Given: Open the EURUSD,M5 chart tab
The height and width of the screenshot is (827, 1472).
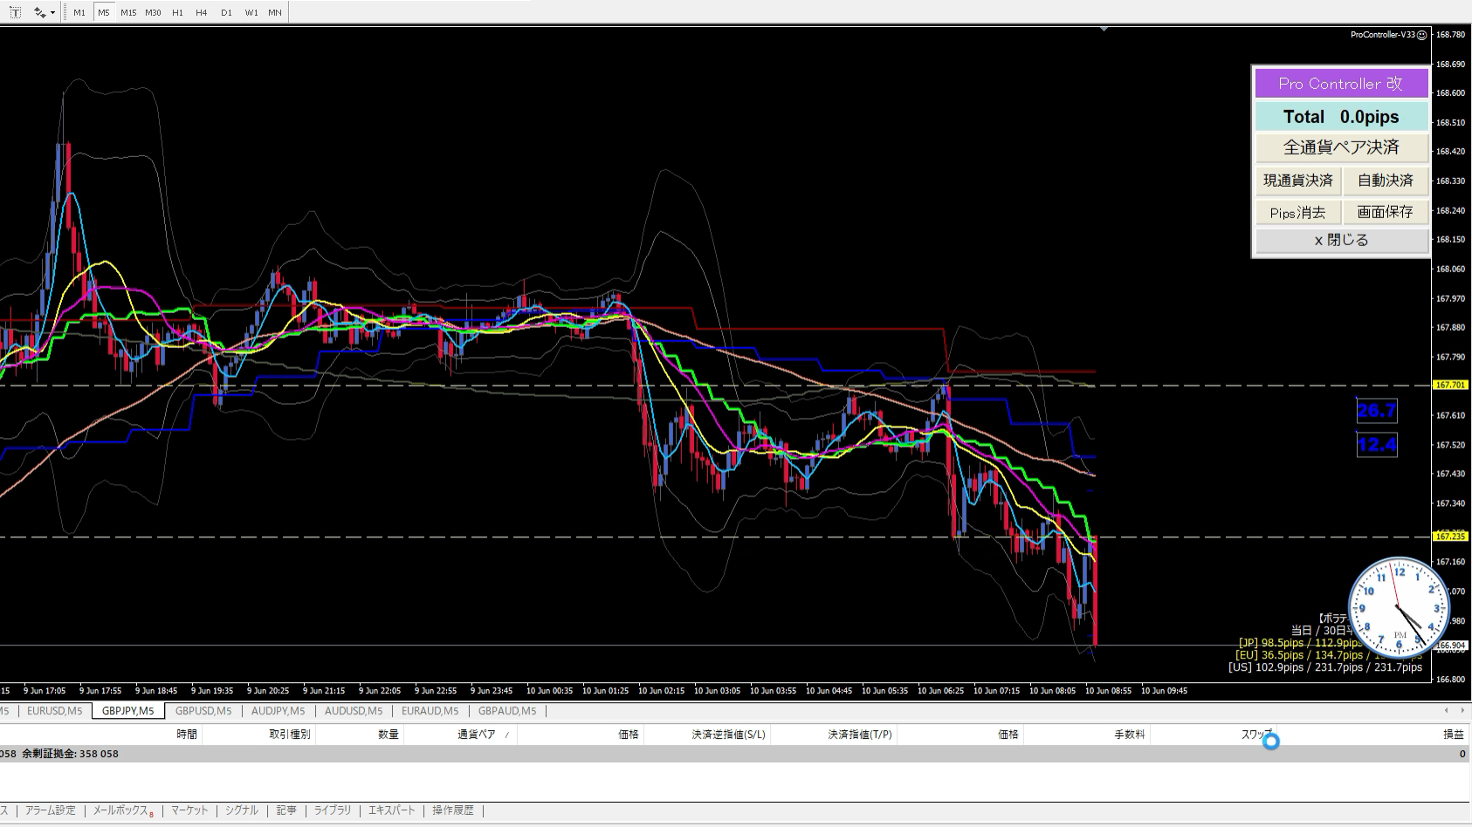Looking at the screenshot, I should [54, 711].
